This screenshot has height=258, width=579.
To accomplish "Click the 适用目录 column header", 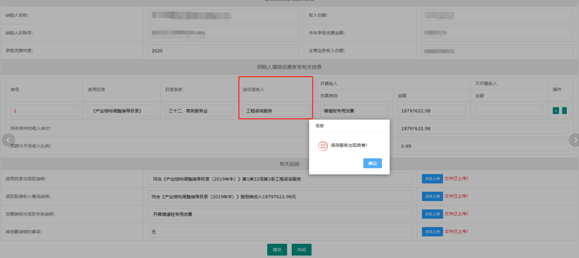I will click(x=96, y=89).
